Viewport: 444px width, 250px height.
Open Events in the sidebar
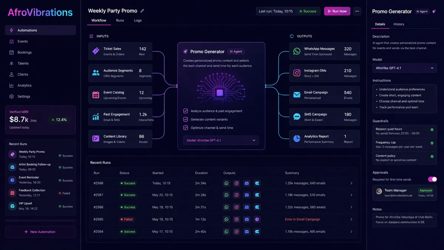(x=40, y=41)
